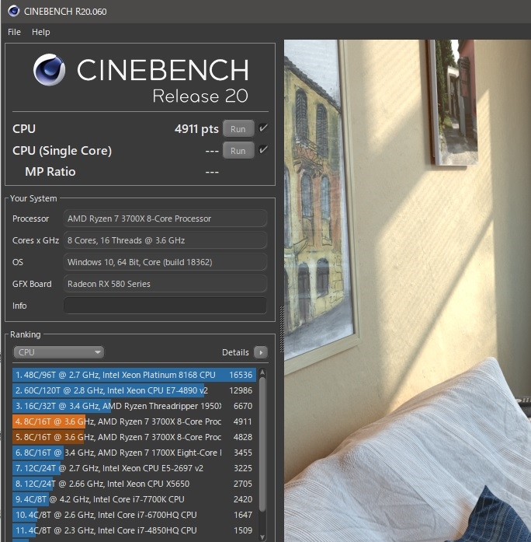Select ranking entry Intel Core i7-6700HQ CPU

pyautogui.click(x=134, y=515)
